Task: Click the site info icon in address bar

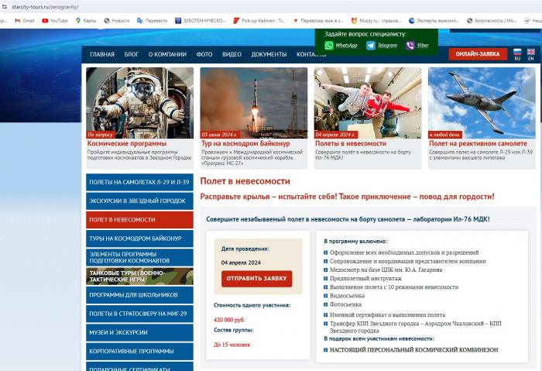Action: click(x=5, y=6)
